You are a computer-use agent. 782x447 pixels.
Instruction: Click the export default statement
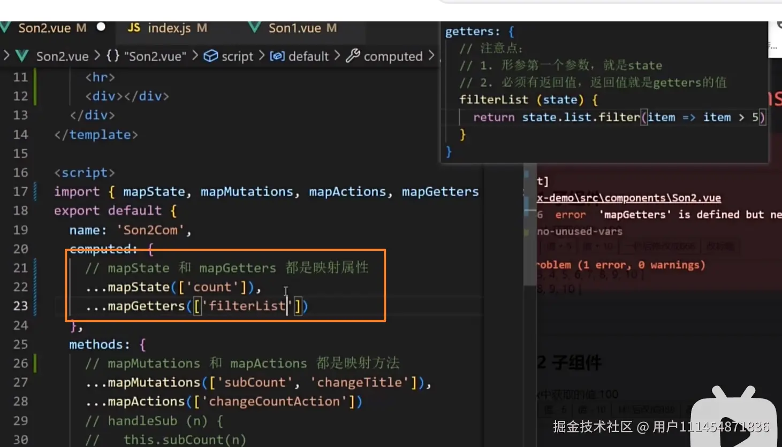click(x=115, y=211)
